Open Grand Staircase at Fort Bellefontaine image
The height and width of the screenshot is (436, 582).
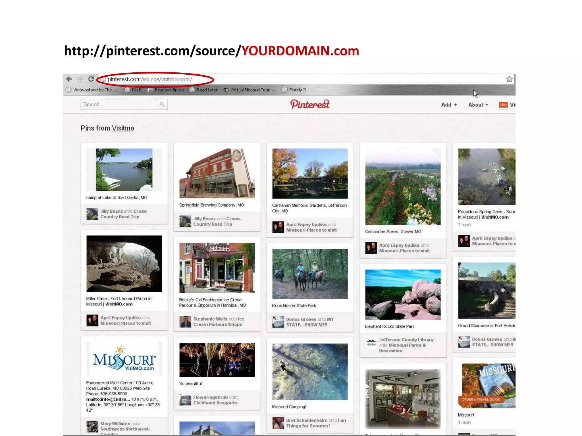point(487,291)
